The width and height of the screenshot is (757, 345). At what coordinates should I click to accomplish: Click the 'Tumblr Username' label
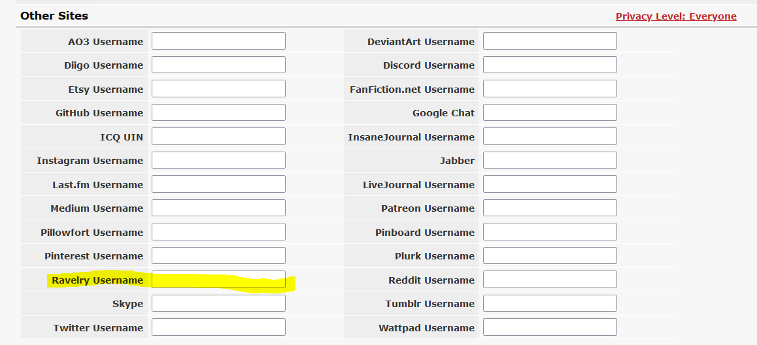point(429,304)
